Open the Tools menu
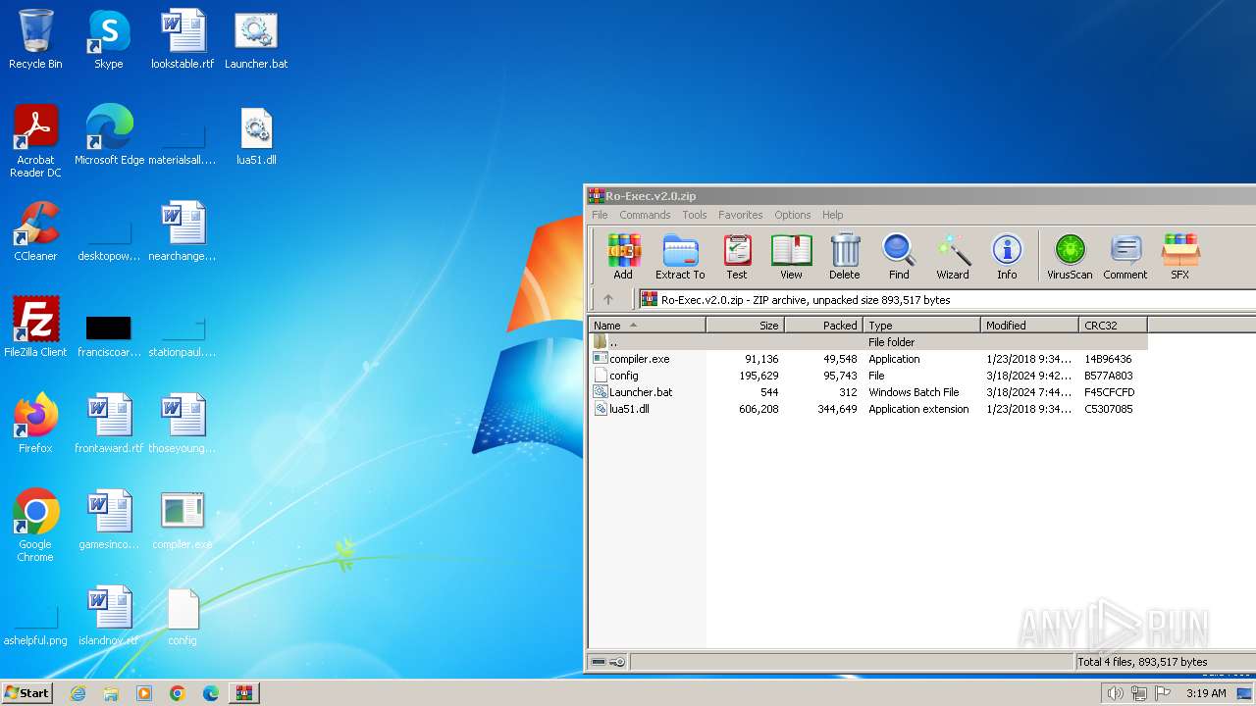The image size is (1256, 706). point(695,215)
